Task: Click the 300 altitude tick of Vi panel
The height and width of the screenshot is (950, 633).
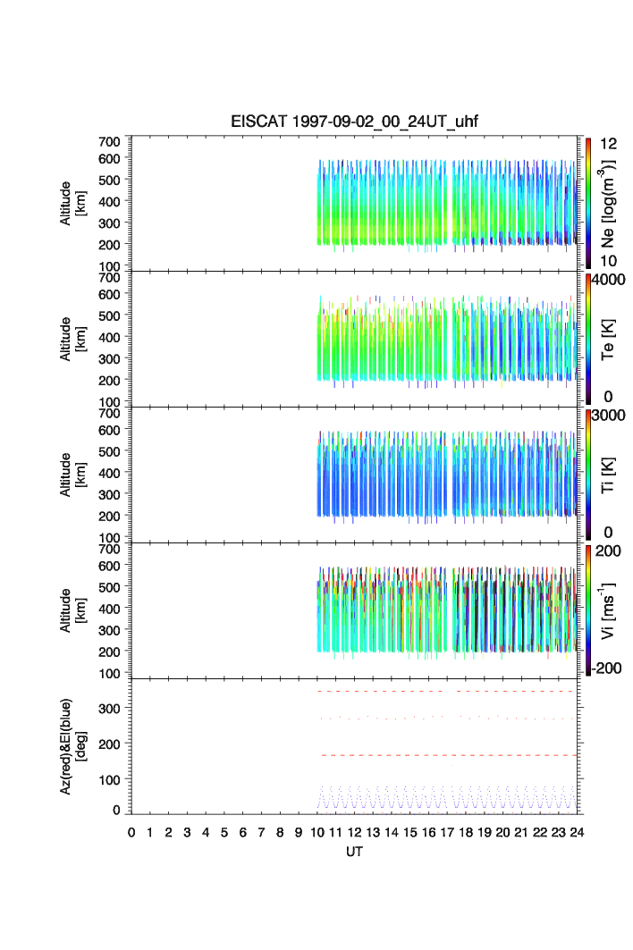Action: 110,630
